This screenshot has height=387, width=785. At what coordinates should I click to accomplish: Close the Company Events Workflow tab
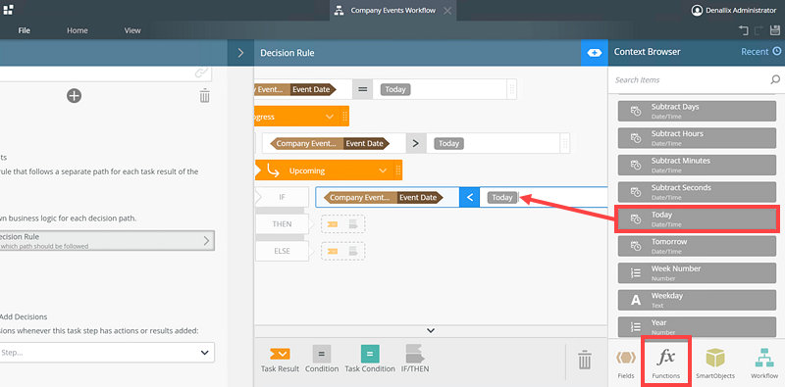point(447,11)
